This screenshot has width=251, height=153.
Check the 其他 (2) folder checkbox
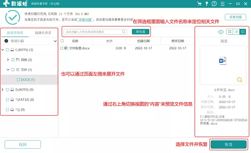(13, 60)
